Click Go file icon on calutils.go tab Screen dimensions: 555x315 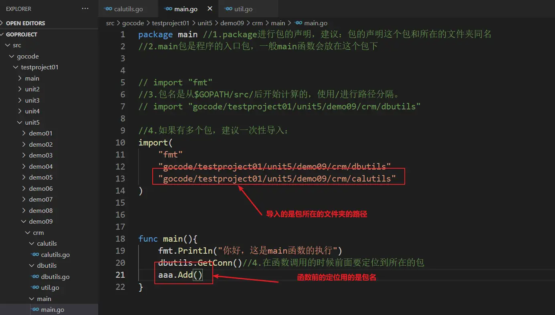click(x=108, y=9)
